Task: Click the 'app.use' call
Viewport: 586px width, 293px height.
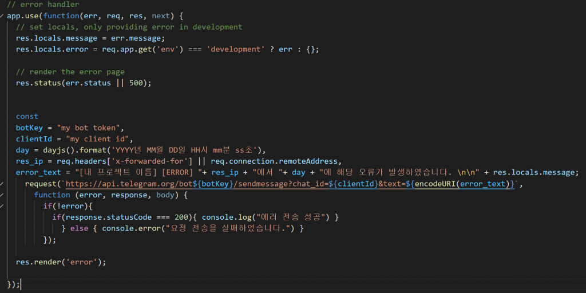Action: click(x=23, y=16)
